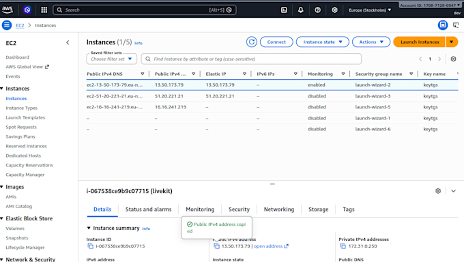Toggle the blue hamburger navigation menu
The height and width of the screenshot is (262, 464).
click(x=7, y=25)
